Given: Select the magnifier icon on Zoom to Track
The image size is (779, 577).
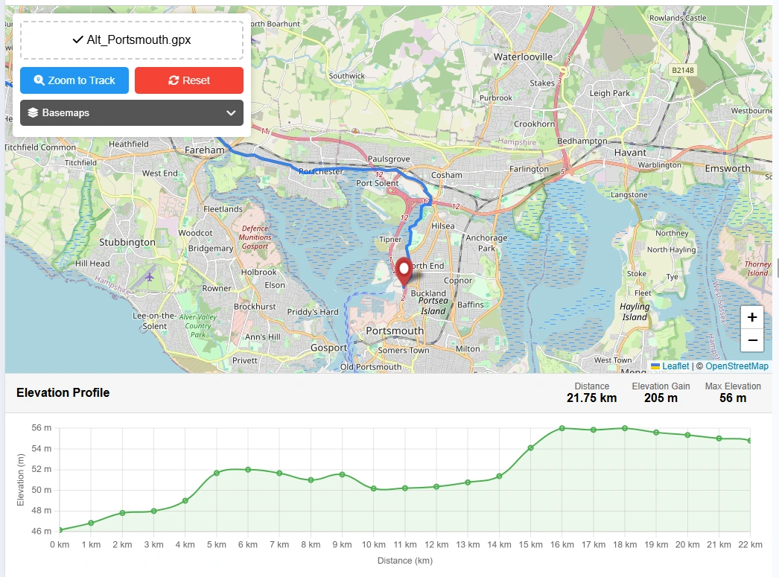Looking at the screenshot, I should 39,80.
